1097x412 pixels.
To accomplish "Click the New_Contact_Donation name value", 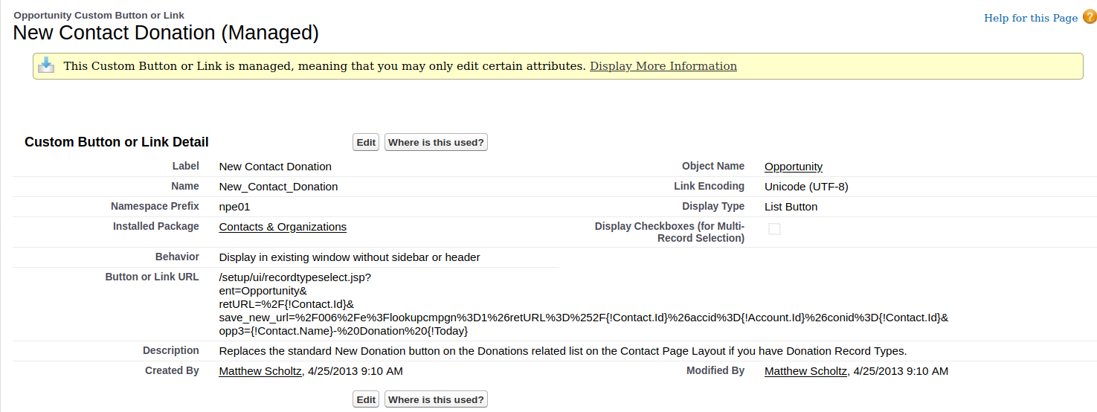I will [278, 187].
